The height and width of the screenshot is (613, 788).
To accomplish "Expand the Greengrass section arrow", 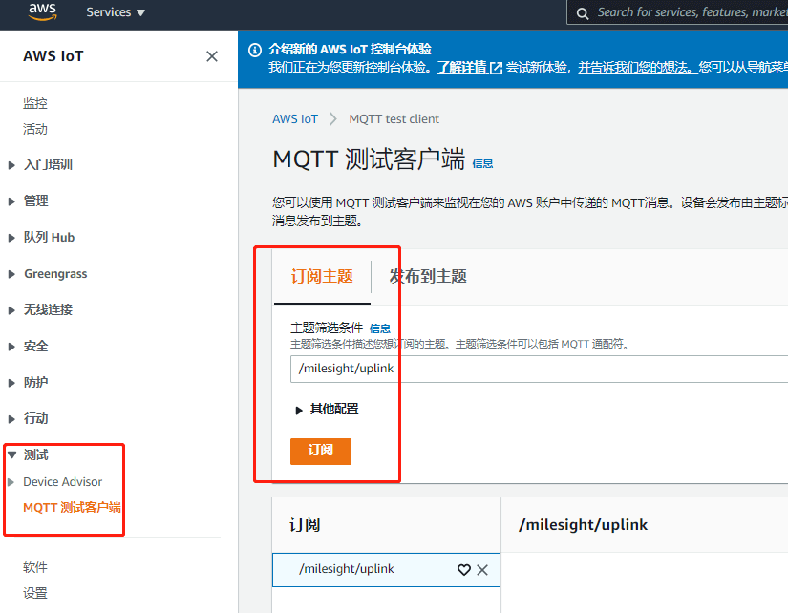I will pos(11,274).
